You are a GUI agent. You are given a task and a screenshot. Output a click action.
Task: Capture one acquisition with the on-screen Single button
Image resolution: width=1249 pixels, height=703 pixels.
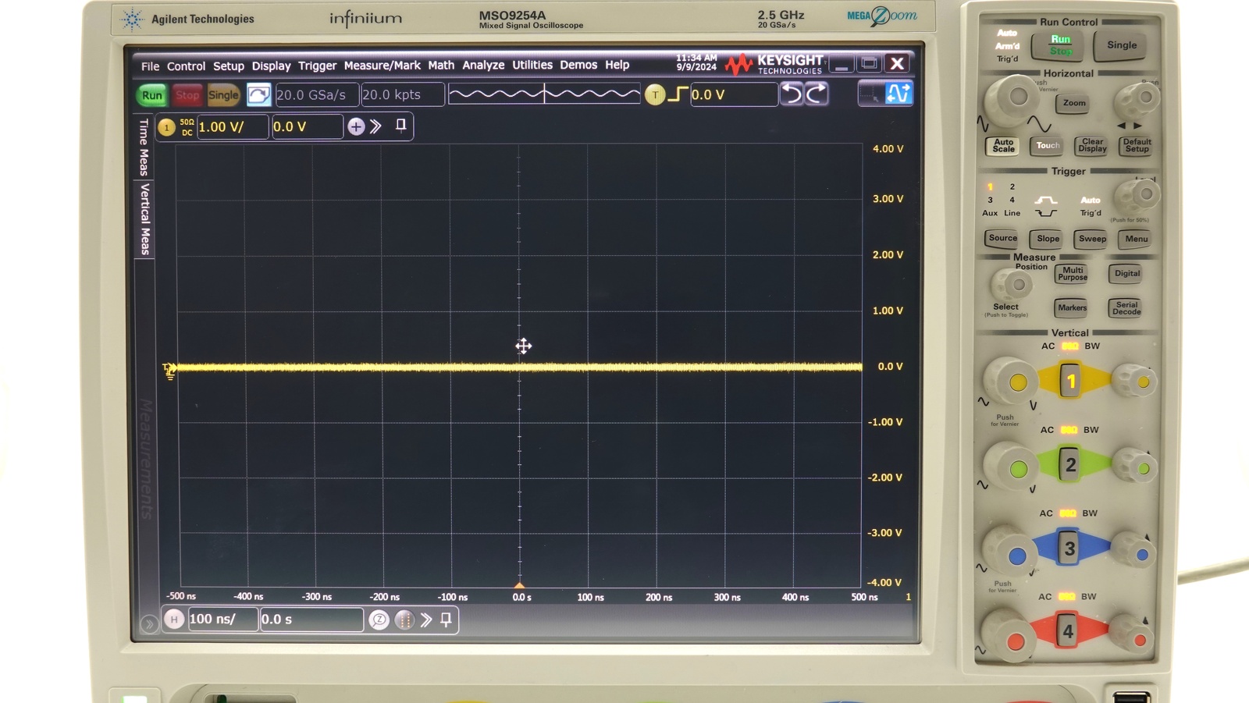pyautogui.click(x=223, y=95)
